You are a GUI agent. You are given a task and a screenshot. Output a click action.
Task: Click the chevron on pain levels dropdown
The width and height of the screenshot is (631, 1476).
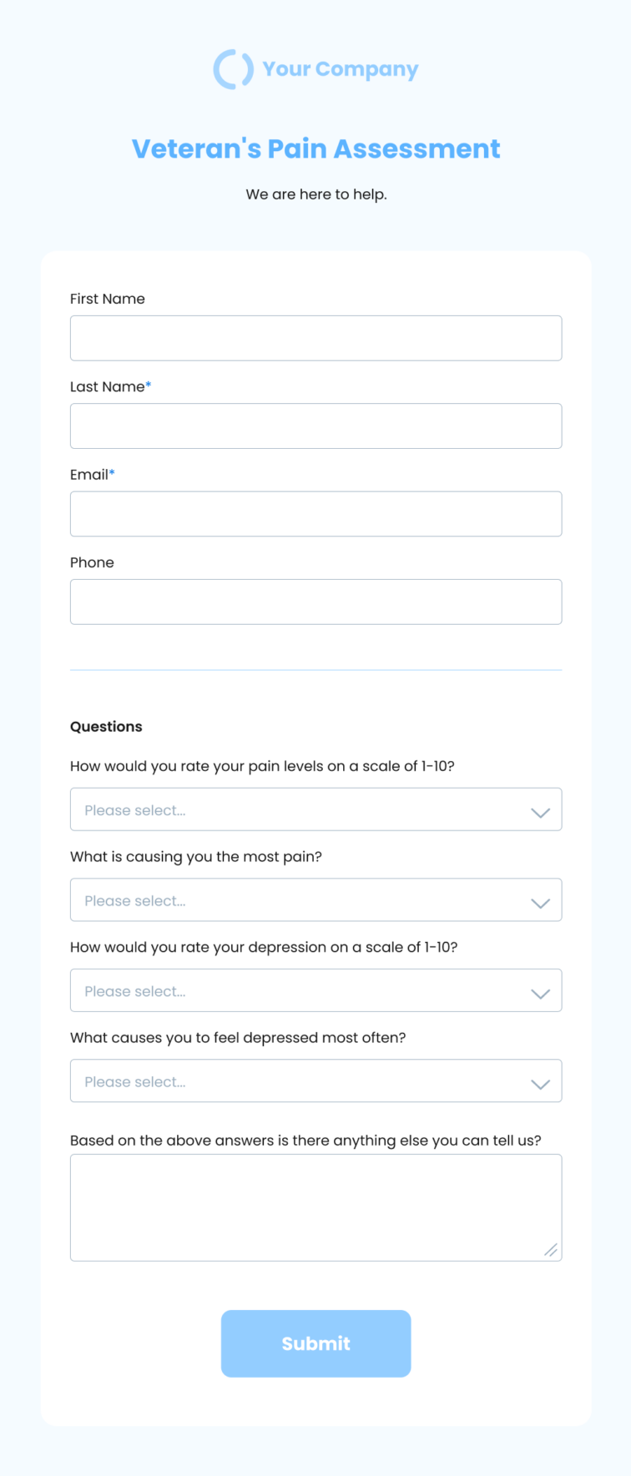click(x=541, y=813)
